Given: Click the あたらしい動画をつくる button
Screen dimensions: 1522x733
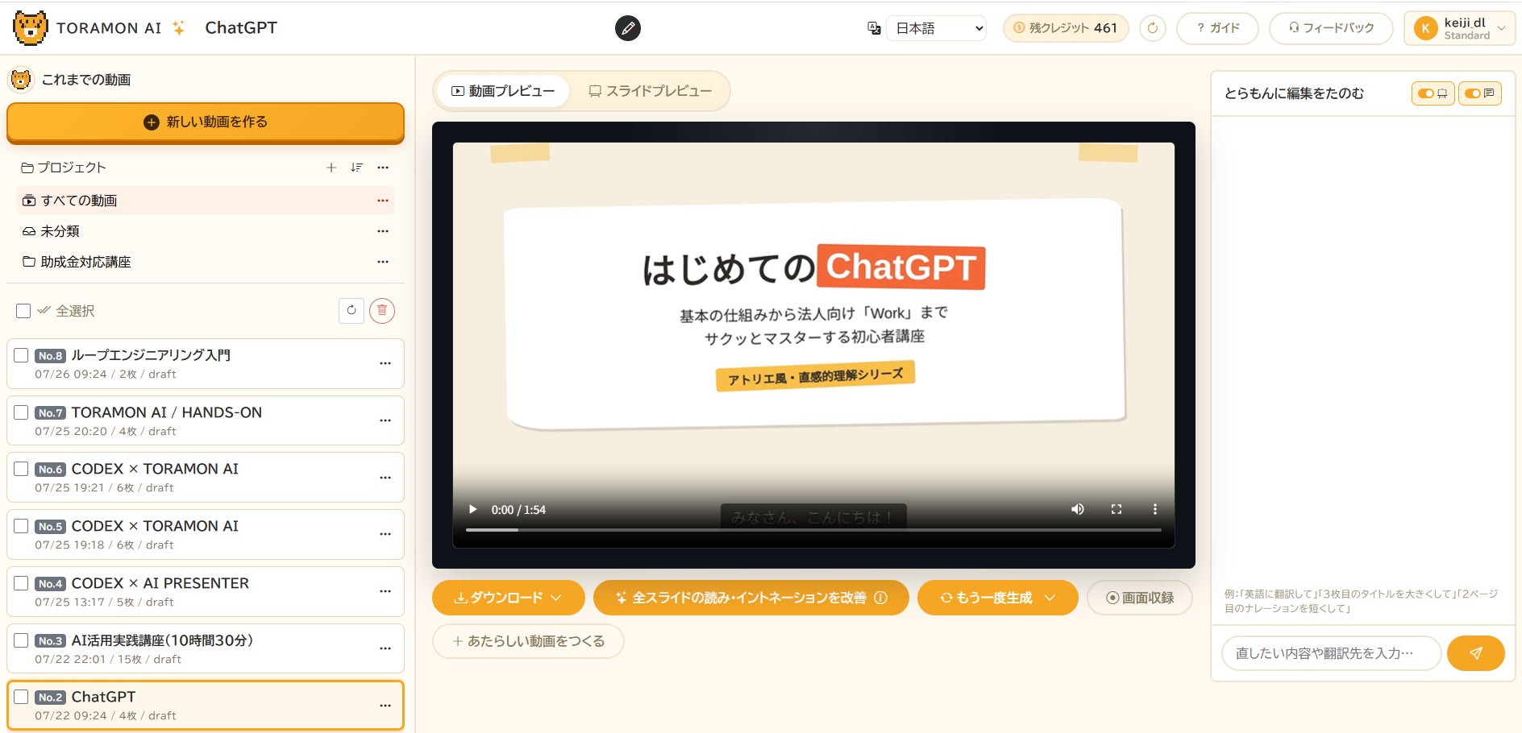Looking at the screenshot, I should coord(528,641).
